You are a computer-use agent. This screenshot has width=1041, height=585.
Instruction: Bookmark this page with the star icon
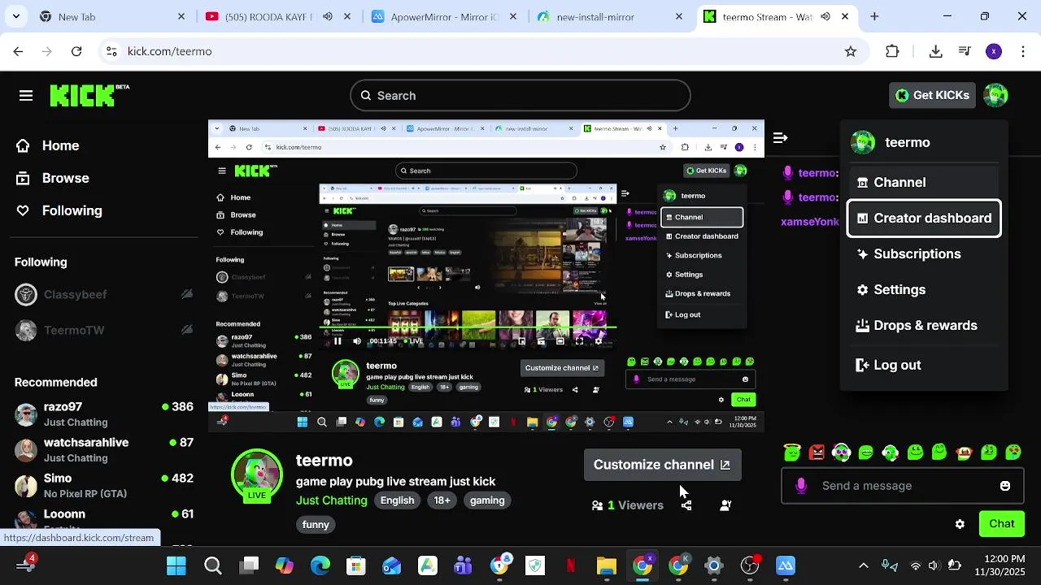851,51
